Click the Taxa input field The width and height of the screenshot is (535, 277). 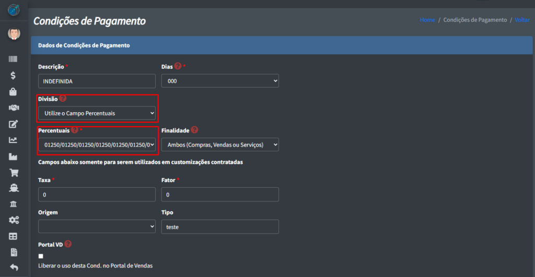coord(97,195)
